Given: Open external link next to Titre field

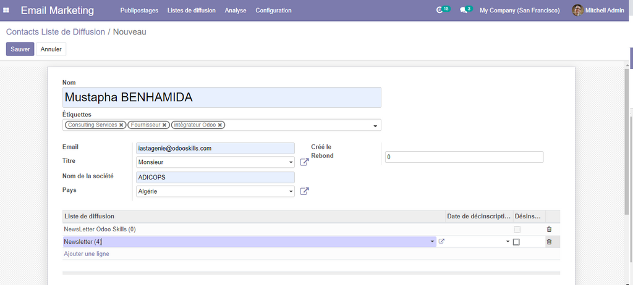Looking at the screenshot, I should coord(304,162).
